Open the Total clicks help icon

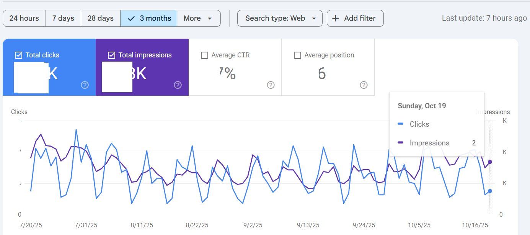point(85,85)
